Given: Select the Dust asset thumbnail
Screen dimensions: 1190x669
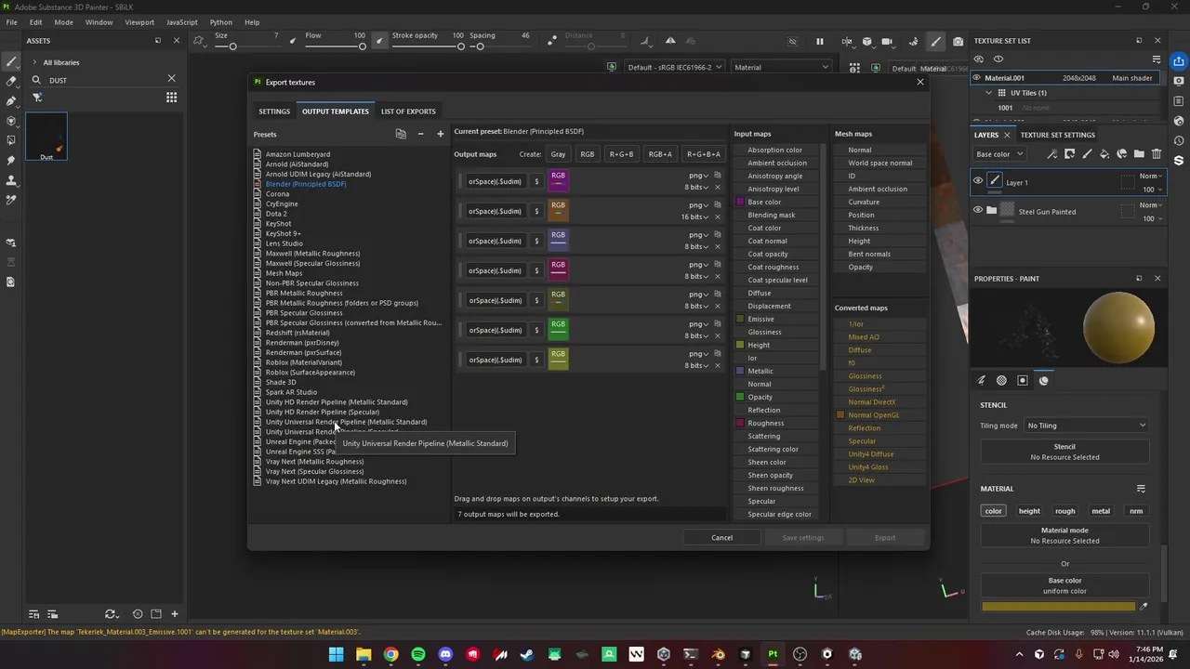Looking at the screenshot, I should click(x=46, y=137).
